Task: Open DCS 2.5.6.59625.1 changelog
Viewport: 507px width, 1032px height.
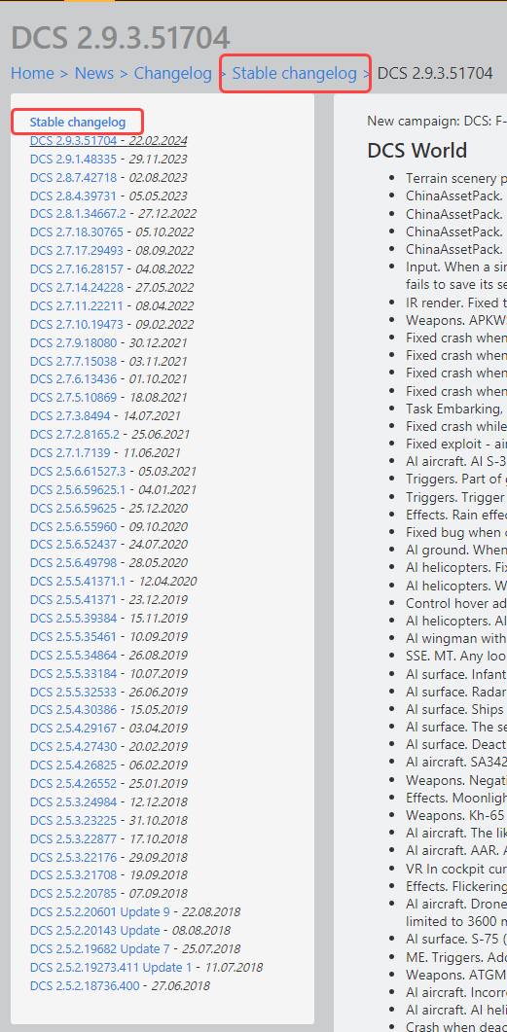Action: tap(78, 489)
